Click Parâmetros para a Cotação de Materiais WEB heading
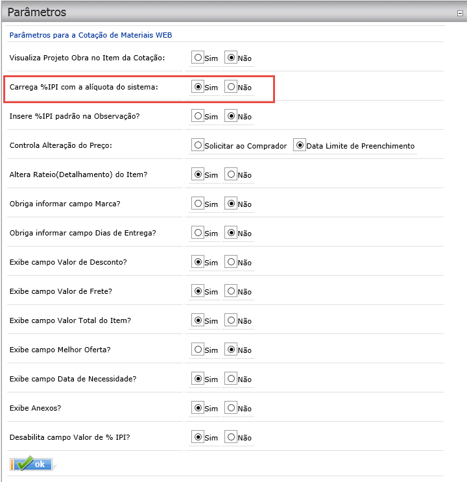 (91, 35)
